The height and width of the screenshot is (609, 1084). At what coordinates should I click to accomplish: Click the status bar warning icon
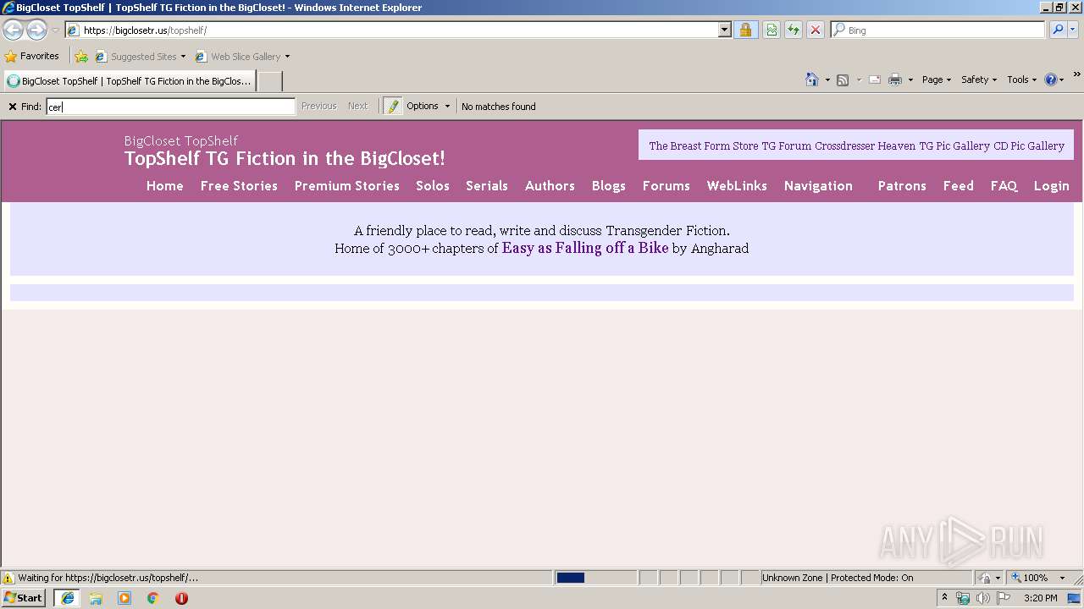click(x=8, y=578)
